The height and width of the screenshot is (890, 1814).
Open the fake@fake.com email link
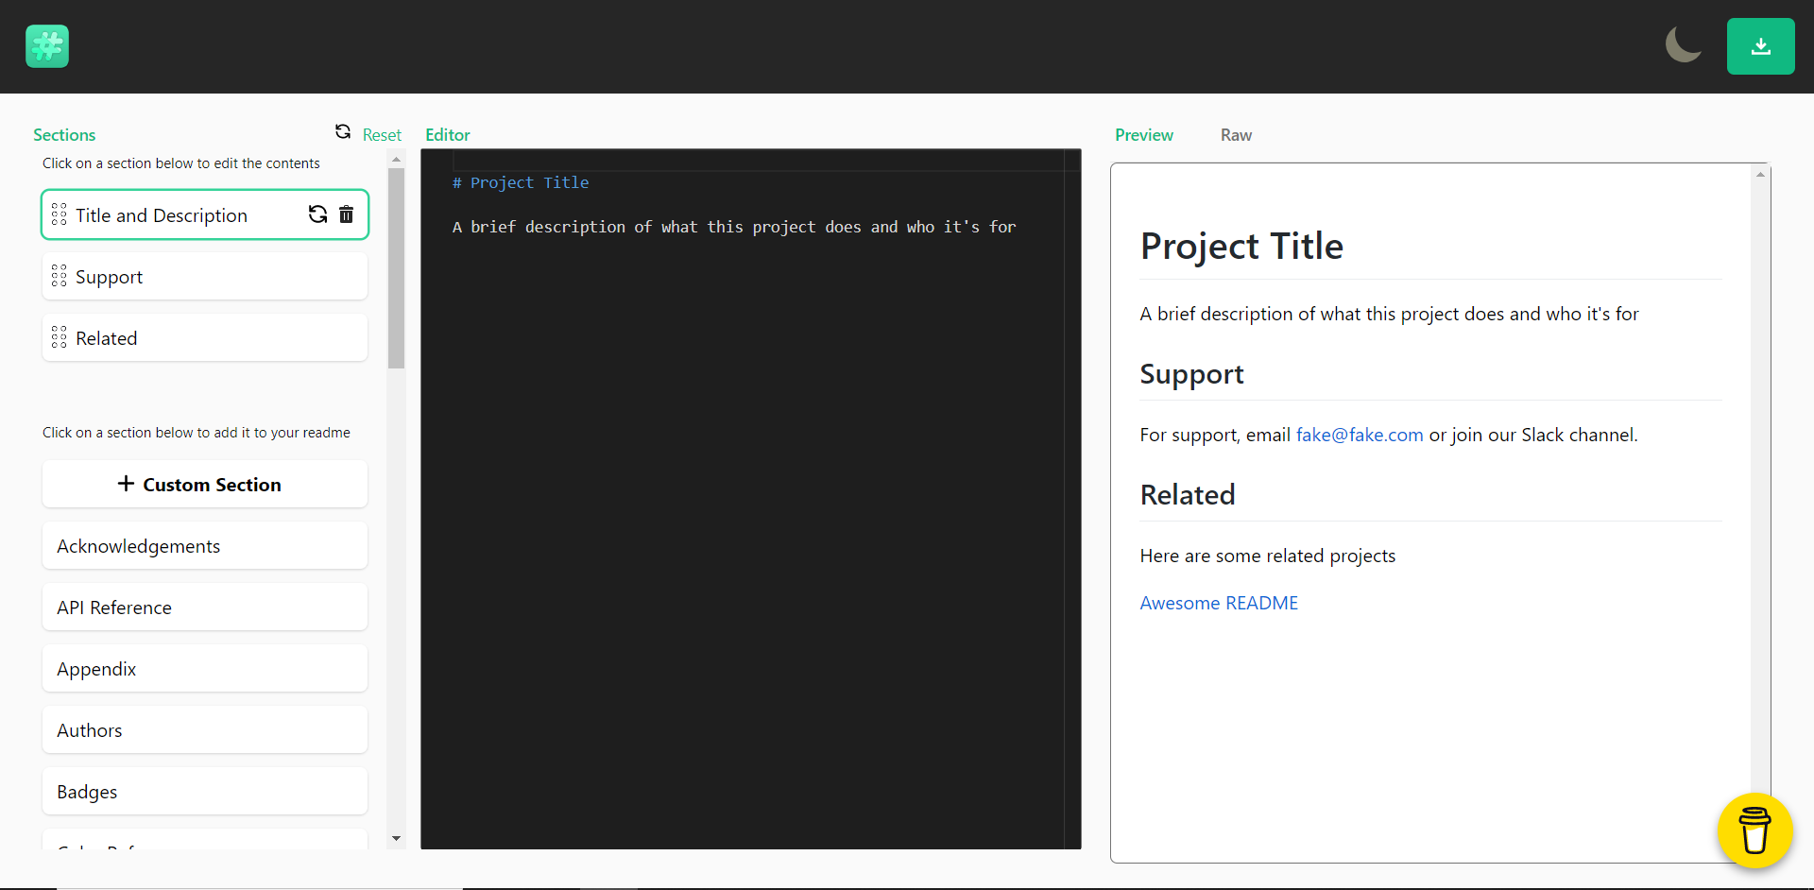(1359, 435)
